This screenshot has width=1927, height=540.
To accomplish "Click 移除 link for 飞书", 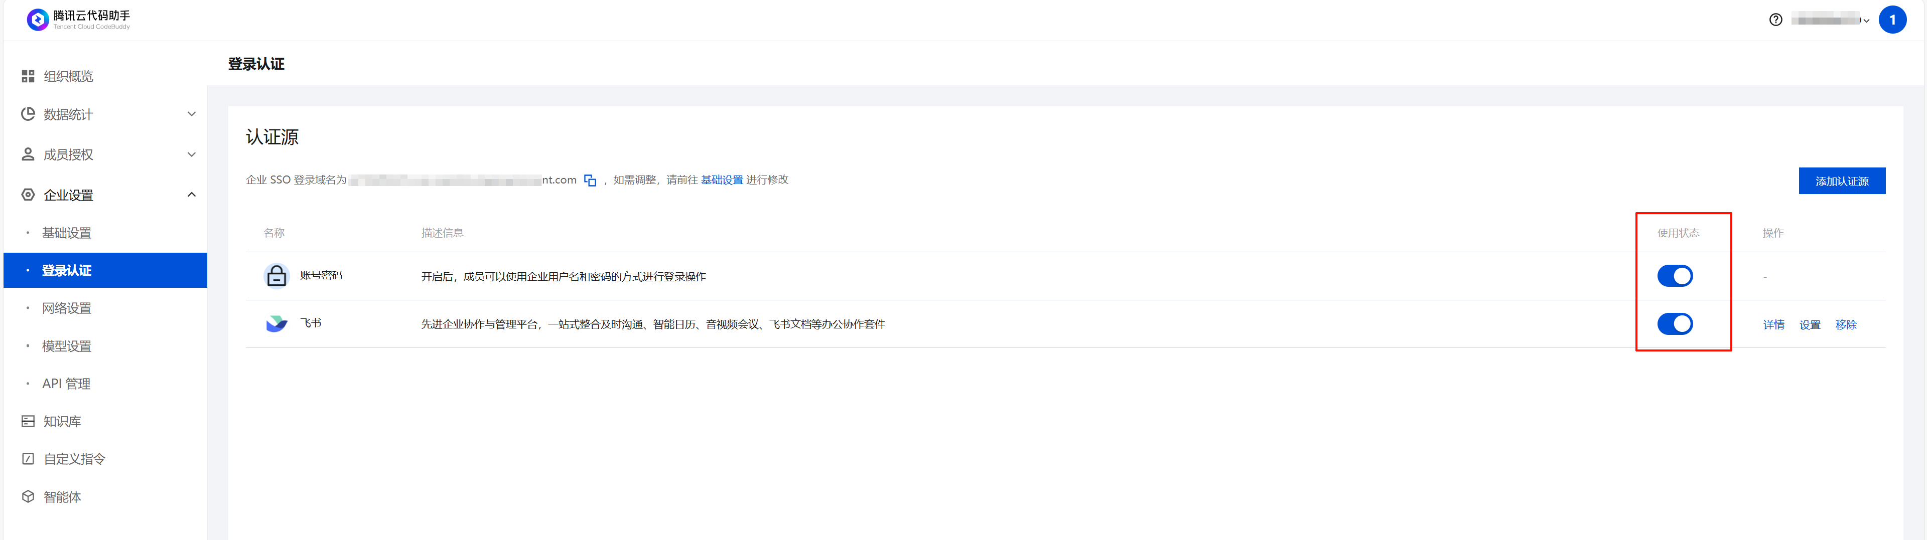I will point(1846,324).
